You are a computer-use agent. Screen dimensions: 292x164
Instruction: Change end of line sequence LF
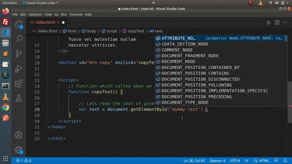(246, 160)
